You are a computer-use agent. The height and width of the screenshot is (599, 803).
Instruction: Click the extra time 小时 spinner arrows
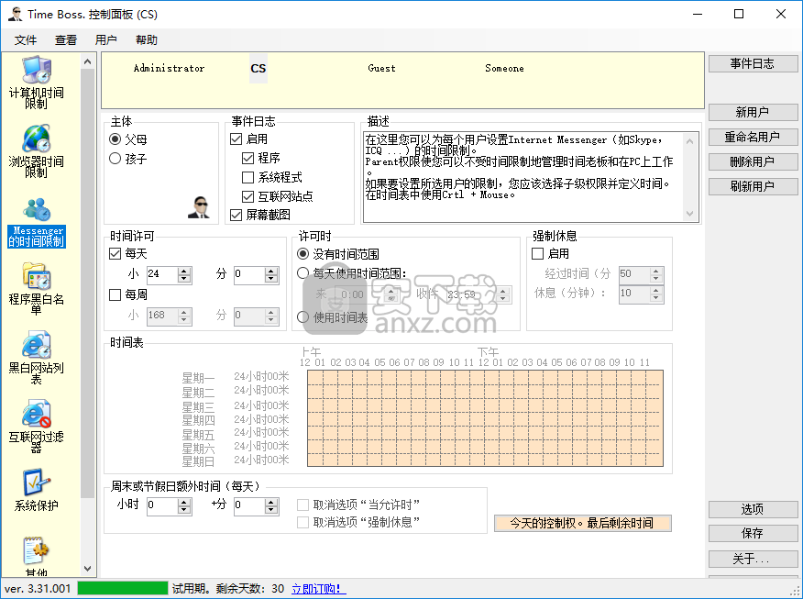tap(184, 506)
